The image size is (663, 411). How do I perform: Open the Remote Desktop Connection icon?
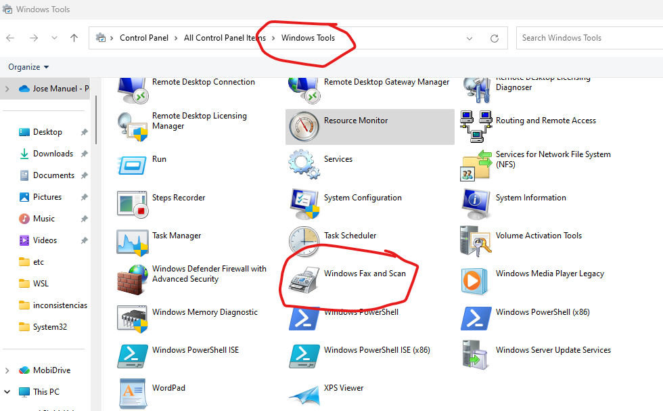pyautogui.click(x=133, y=90)
